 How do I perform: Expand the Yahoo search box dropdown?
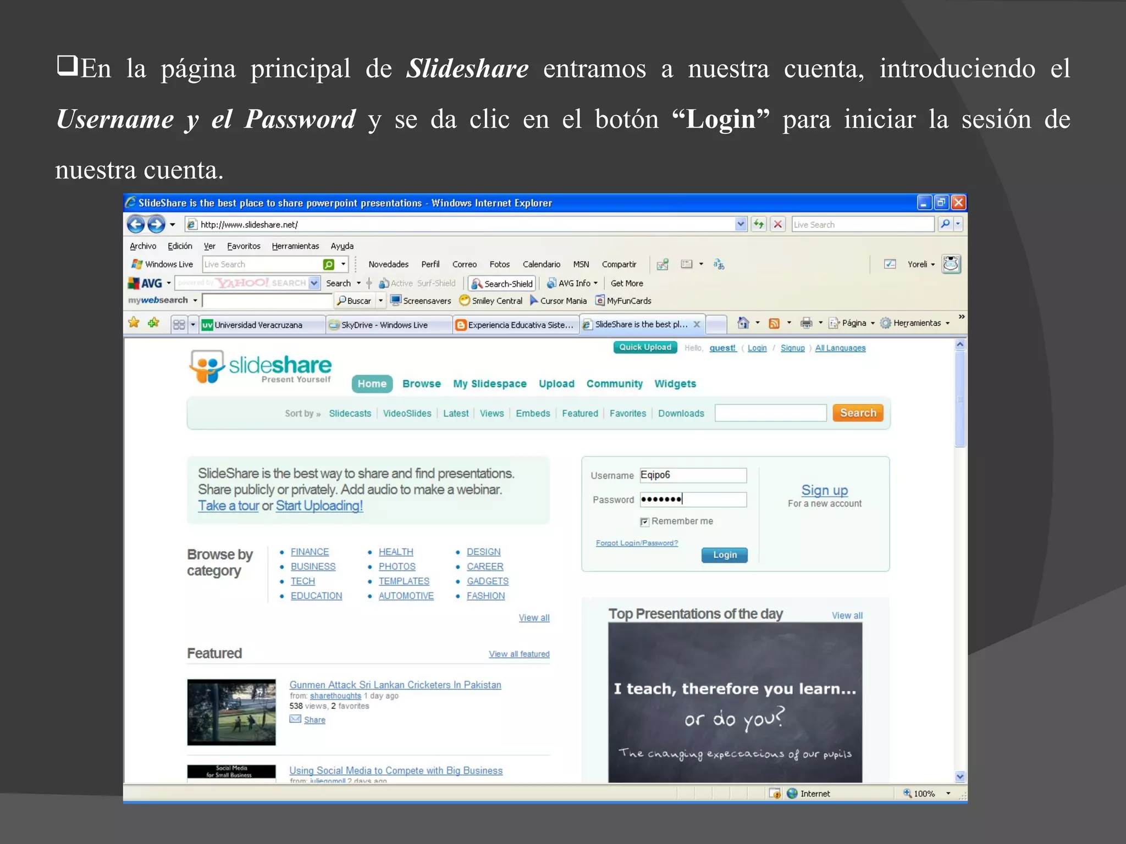click(314, 283)
